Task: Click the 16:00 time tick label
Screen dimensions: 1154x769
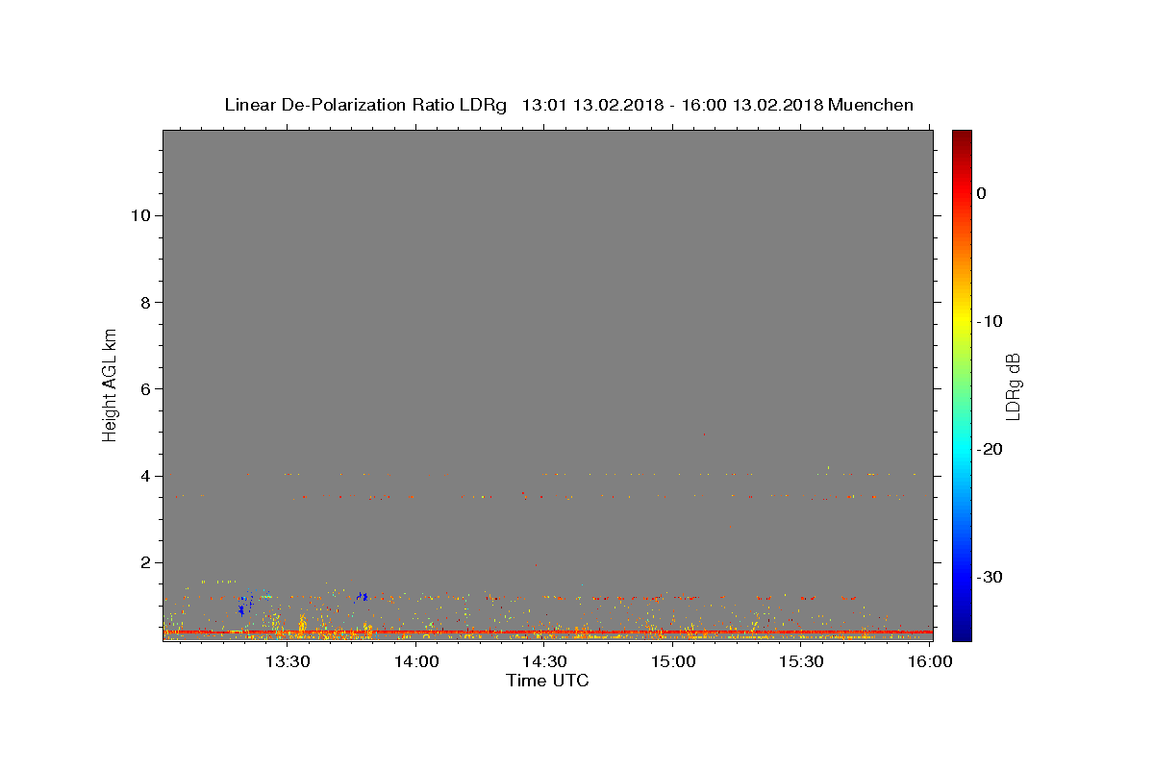Action: coord(930,661)
